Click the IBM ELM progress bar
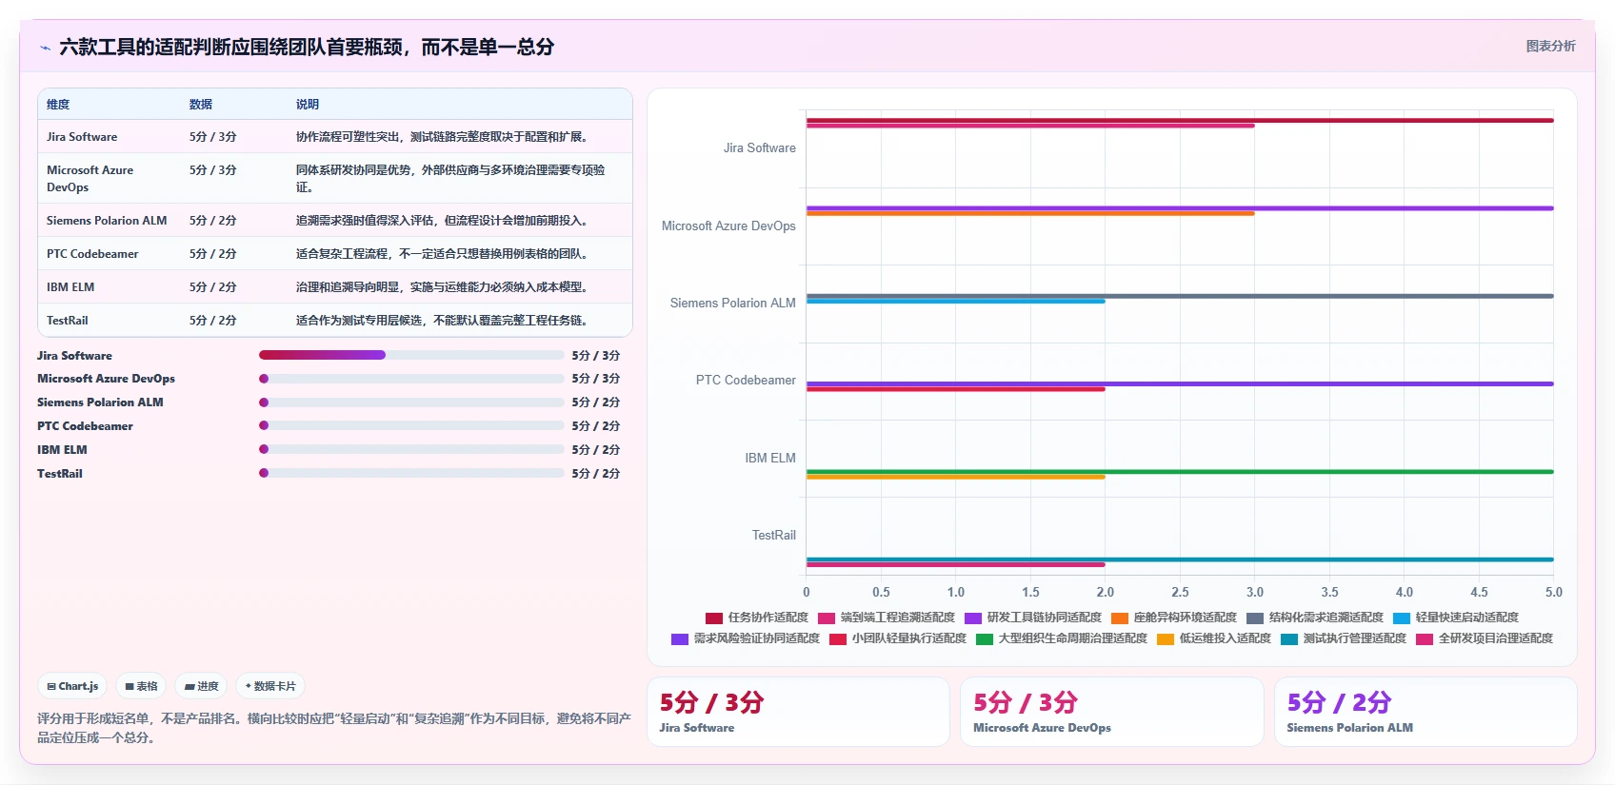 411,449
